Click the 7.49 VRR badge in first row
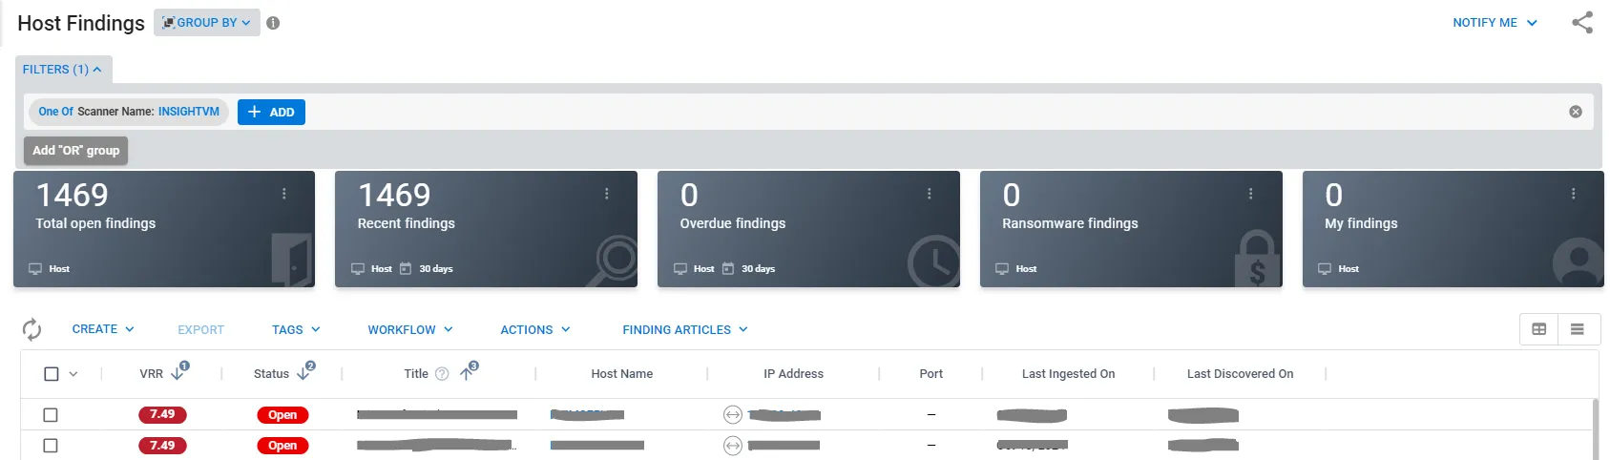This screenshot has height=460, width=1610. 162,414
